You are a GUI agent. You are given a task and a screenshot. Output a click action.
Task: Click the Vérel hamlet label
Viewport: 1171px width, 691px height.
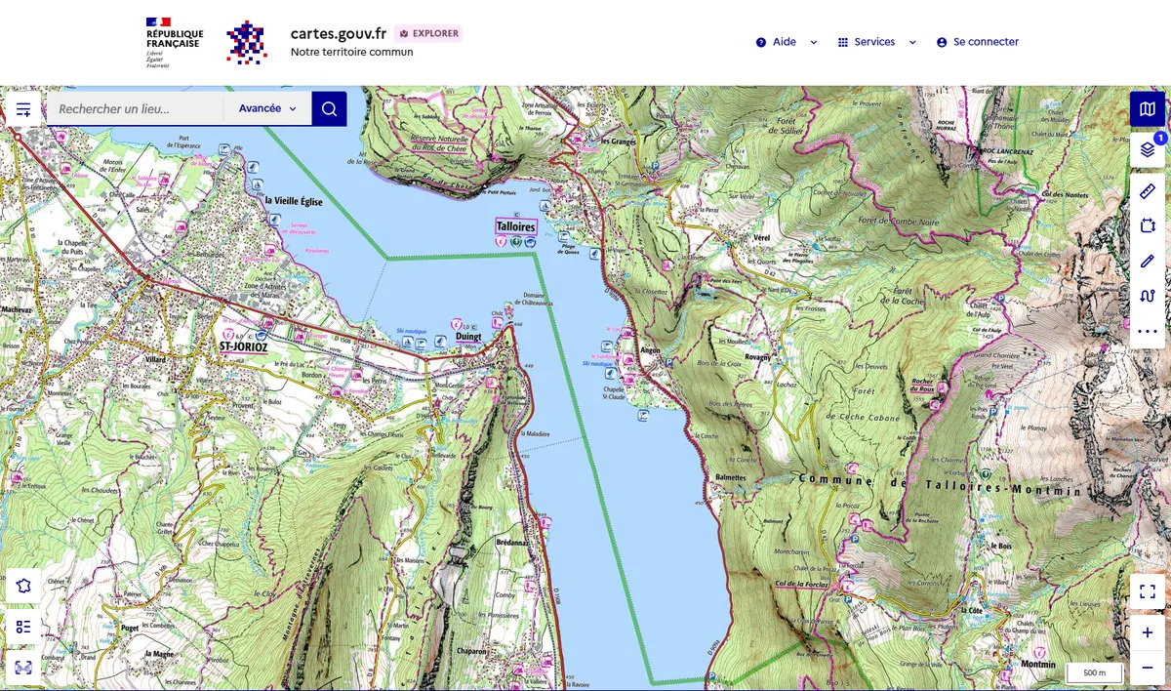click(x=763, y=237)
